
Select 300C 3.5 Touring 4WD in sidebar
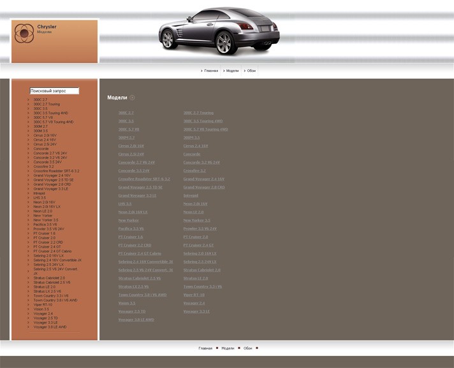pos(50,113)
